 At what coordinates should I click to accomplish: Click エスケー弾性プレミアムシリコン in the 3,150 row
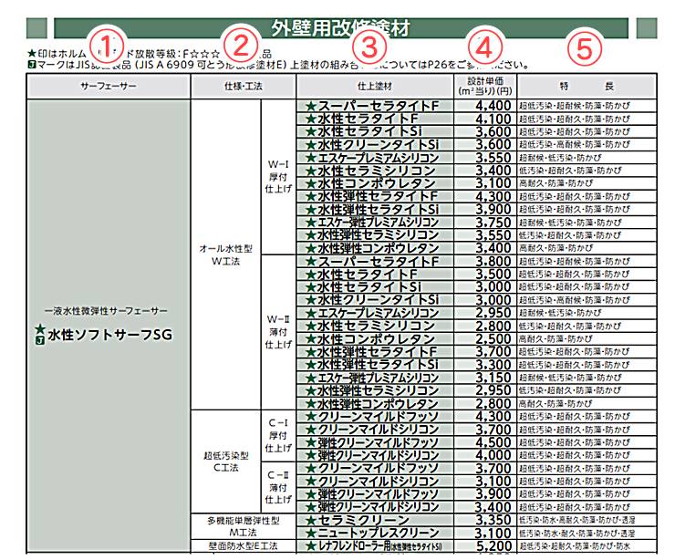pyautogui.click(x=378, y=378)
